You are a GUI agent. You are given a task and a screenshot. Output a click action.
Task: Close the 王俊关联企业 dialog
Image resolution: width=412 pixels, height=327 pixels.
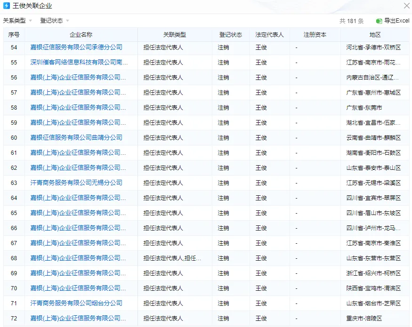[x=406, y=6]
